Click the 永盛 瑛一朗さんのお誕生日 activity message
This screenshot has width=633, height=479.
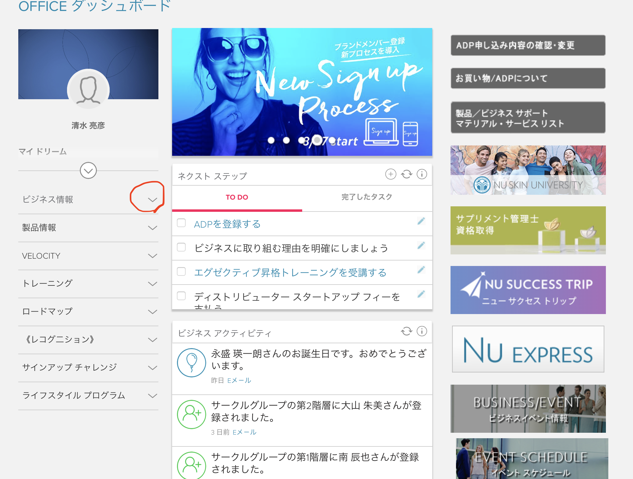click(319, 359)
